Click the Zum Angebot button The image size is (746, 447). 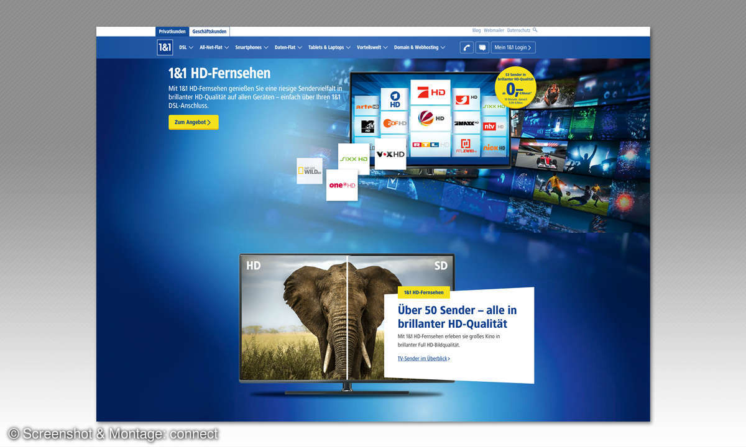click(x=193, y=122)
